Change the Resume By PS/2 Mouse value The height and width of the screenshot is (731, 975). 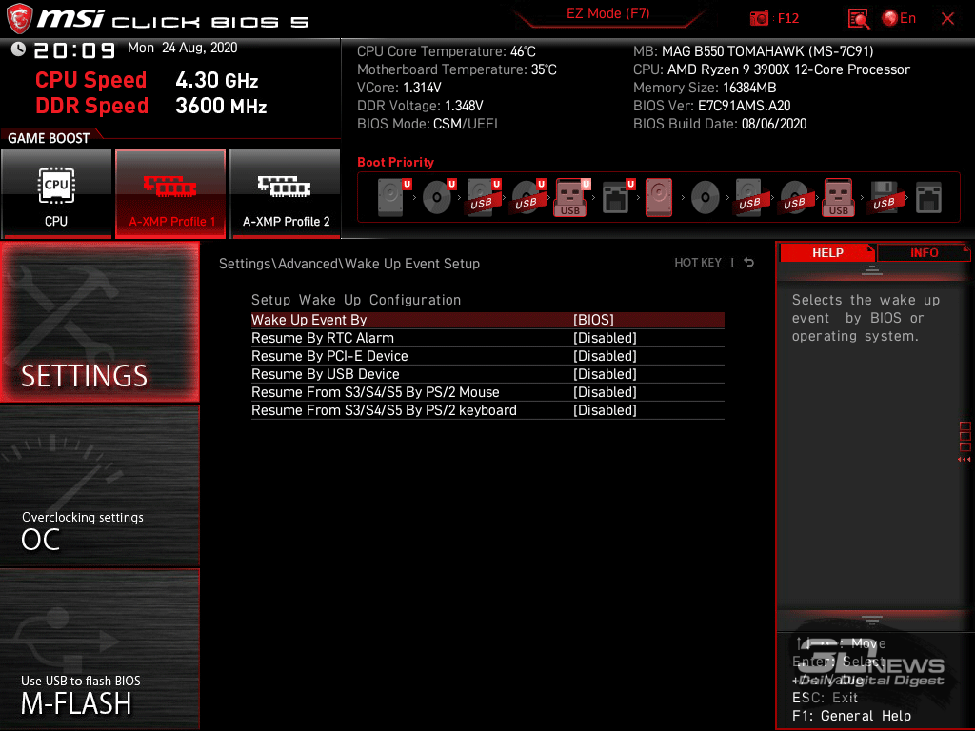[x=605, y=391]
